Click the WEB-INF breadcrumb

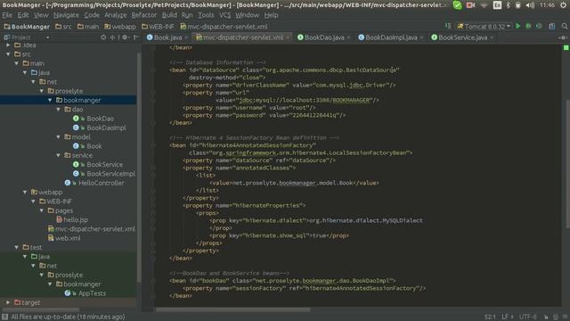pyautogui.click(x=158, y=27)
